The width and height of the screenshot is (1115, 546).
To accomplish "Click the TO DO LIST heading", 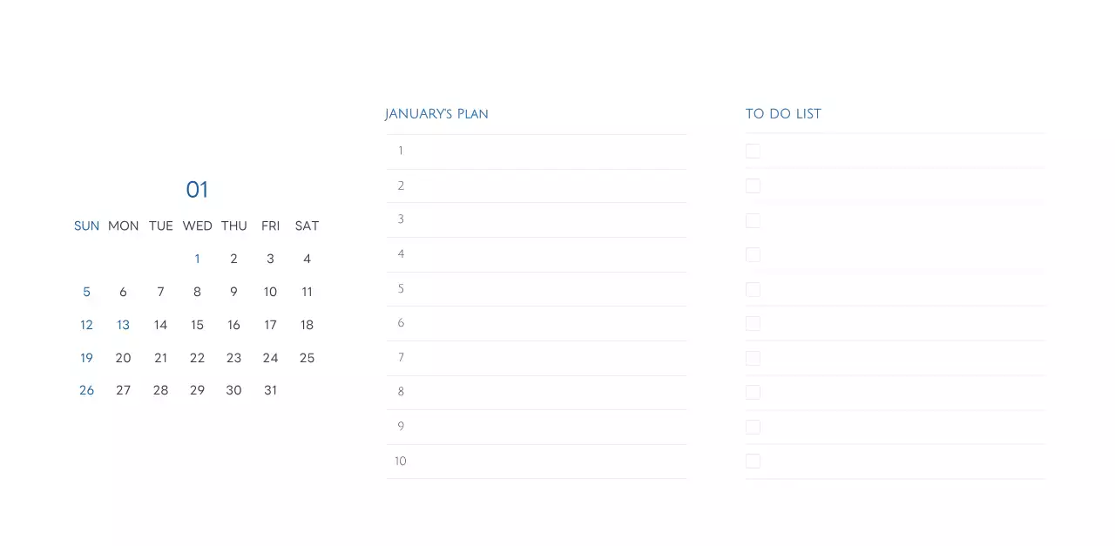I will [783, 114].
